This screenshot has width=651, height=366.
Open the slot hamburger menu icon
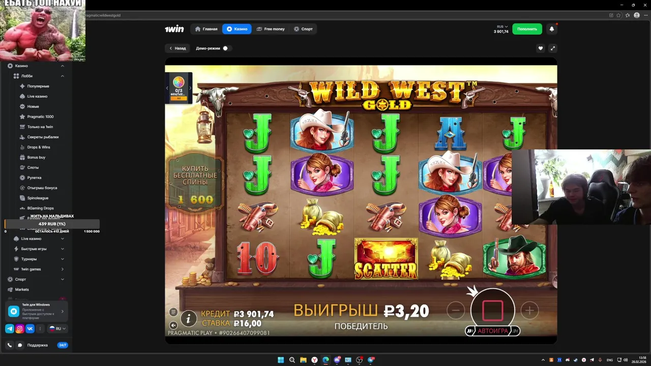173,312
